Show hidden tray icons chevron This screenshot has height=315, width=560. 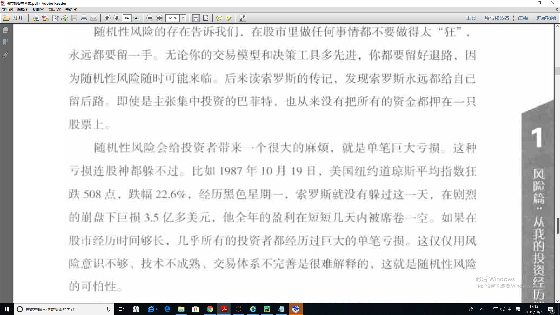coord(482,309)
